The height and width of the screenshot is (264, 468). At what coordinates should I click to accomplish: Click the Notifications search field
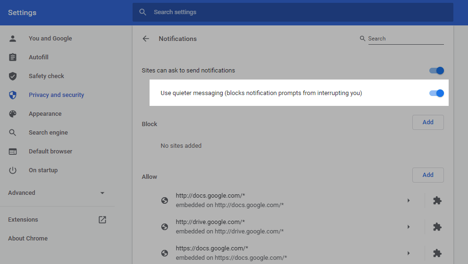(x=406, y=39)
